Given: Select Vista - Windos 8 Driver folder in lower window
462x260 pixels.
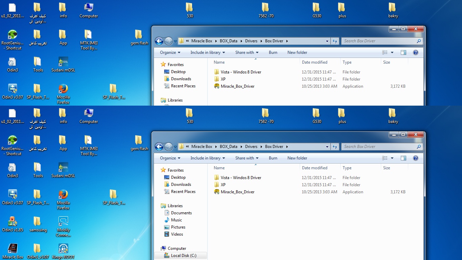Looking at the screenshot, I should pos(237,178).
